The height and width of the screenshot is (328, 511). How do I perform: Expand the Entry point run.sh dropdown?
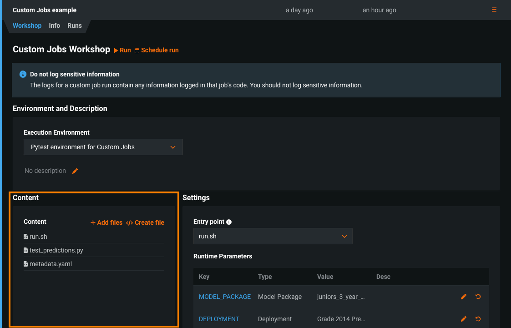[x=273, y=237]
